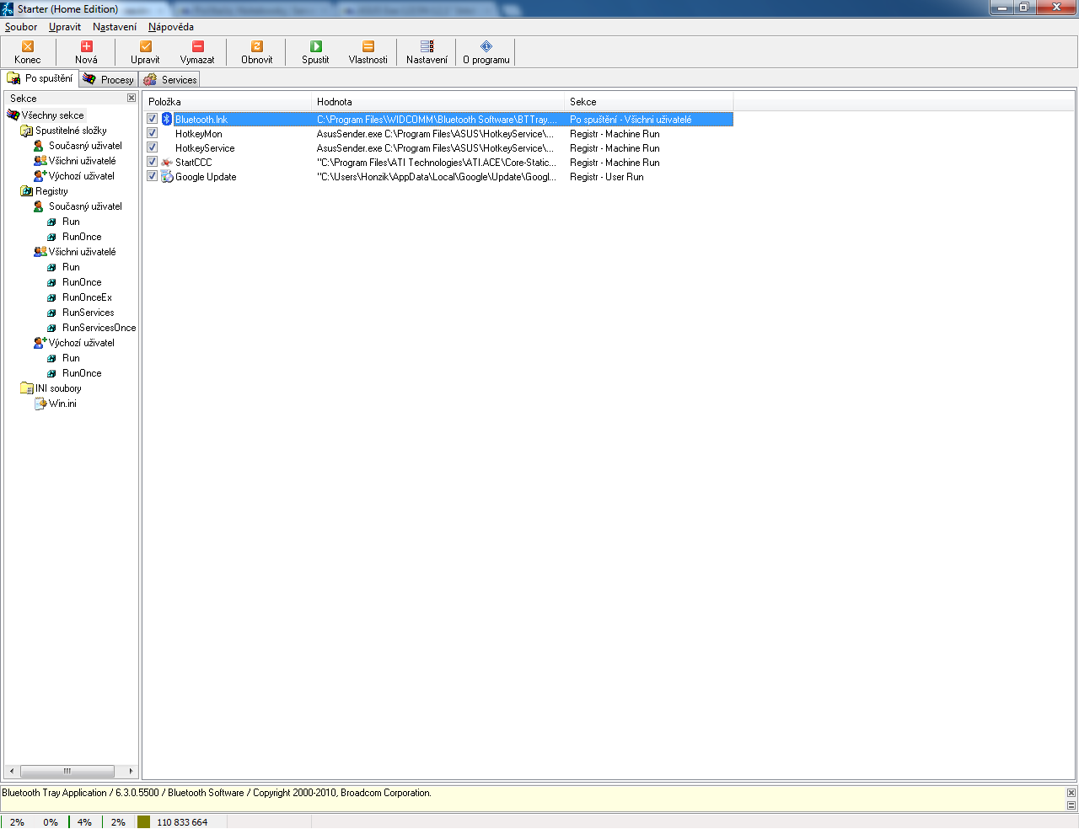Click the icon below the description bar close button
The width and height of the screenshot is (1079, 829).
pos(1071,805)
